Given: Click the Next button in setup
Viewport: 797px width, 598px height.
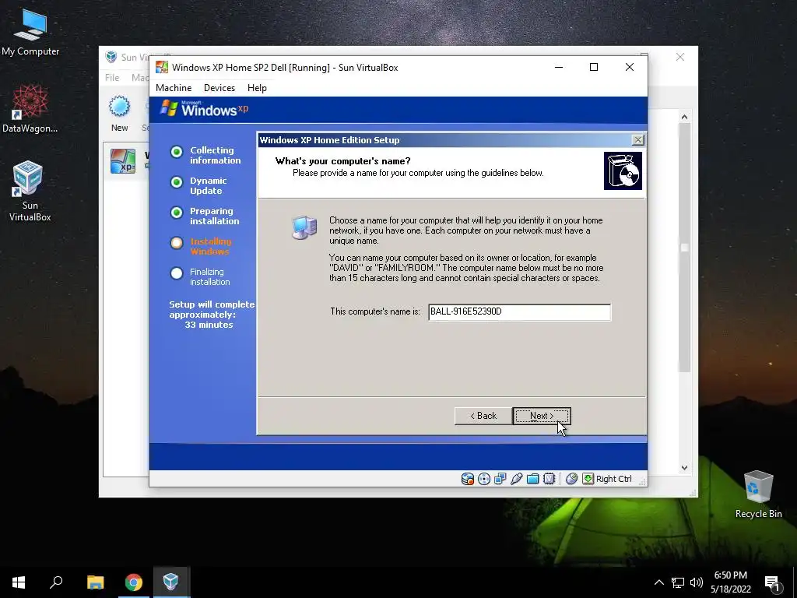Looking at the screenshot, I should click(x=542, y=416).
